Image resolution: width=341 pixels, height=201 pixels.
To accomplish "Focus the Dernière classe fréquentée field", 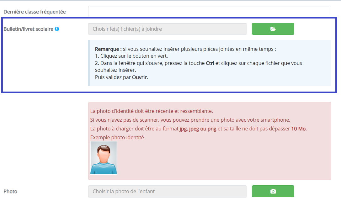I will (x=210, y=11).
